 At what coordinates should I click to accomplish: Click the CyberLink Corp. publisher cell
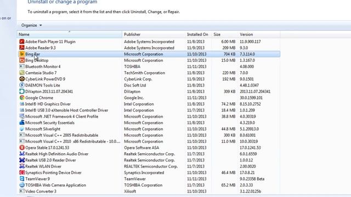[x=138, y=79]
